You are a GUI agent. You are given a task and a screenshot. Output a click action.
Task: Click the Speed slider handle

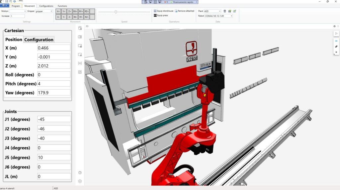[x=116, y=12]
